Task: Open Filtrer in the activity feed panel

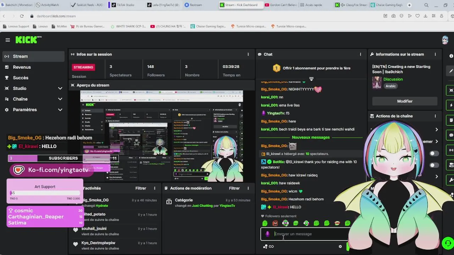Action: [140, 188]
